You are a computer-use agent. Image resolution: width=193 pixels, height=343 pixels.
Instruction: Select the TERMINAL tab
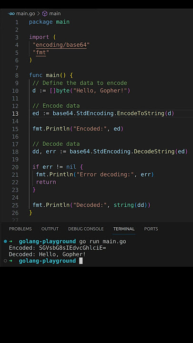124,229
